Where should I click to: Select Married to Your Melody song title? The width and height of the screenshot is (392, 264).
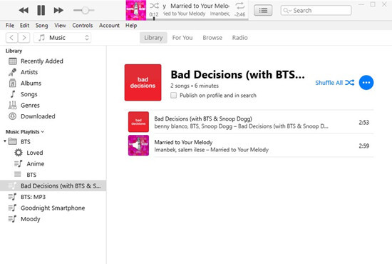(x=183, y=142)
